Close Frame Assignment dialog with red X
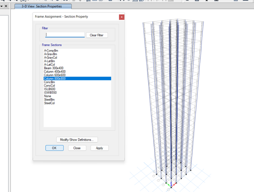 pyautogui.click(x=122, y=17)
